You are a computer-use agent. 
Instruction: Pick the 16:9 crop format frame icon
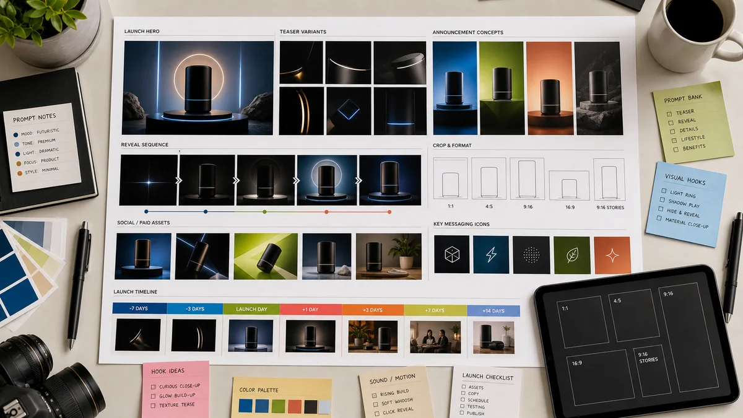tap(568, 185)
